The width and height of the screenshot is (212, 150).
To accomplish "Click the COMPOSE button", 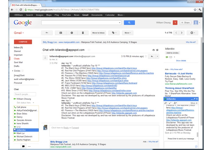I will (23, 42).
